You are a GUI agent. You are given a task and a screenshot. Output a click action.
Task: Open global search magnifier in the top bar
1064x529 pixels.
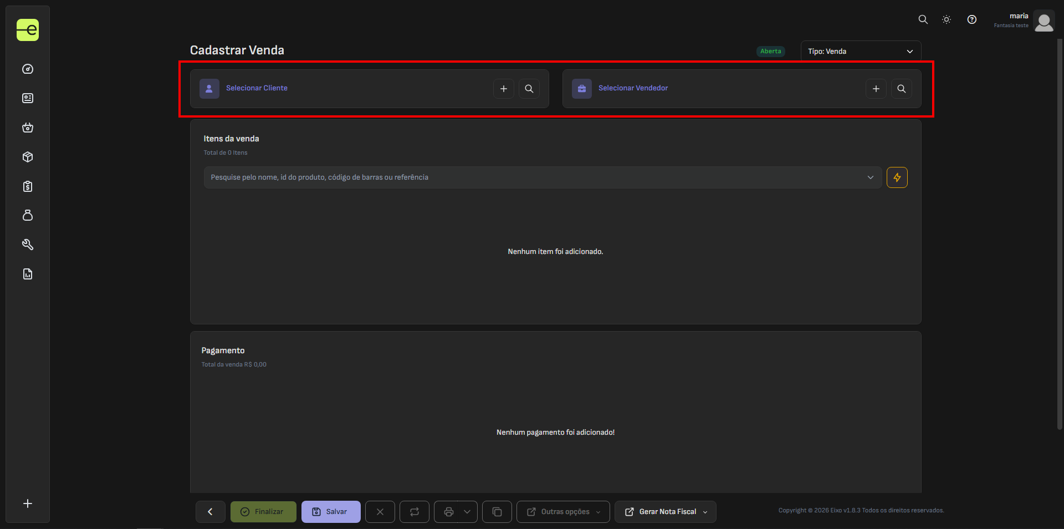point(923,19)
